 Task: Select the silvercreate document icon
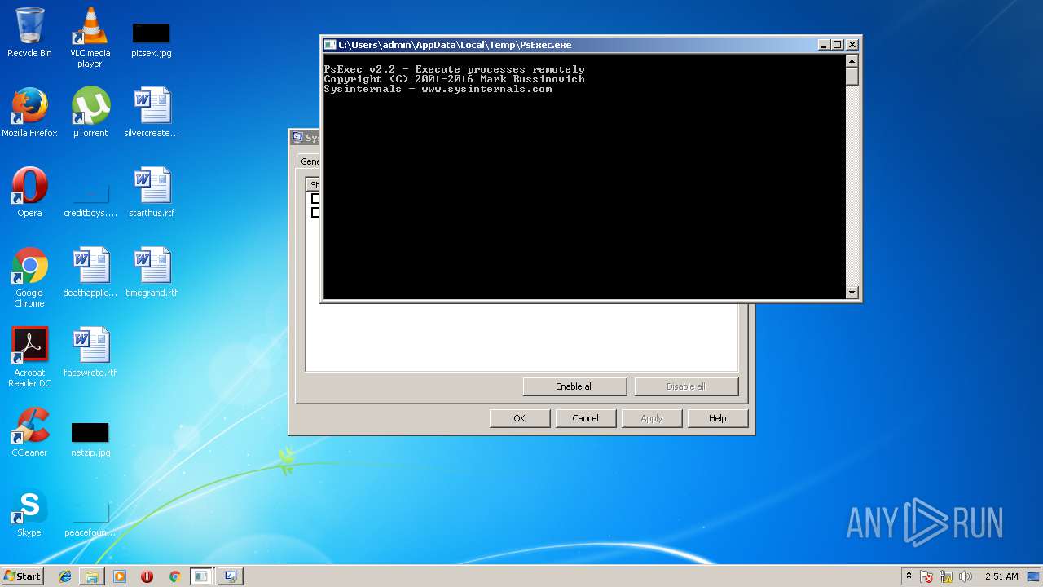click(152, 113)
